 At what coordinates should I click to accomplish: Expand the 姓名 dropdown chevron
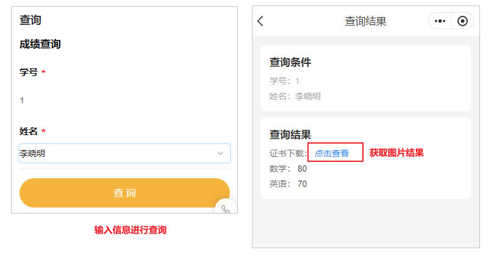click(220, 153)
